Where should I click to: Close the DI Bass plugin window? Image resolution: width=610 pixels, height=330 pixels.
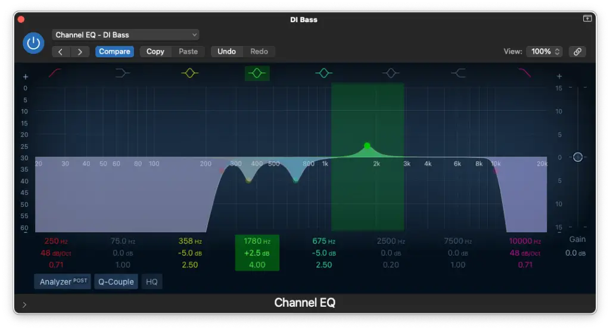21,19
